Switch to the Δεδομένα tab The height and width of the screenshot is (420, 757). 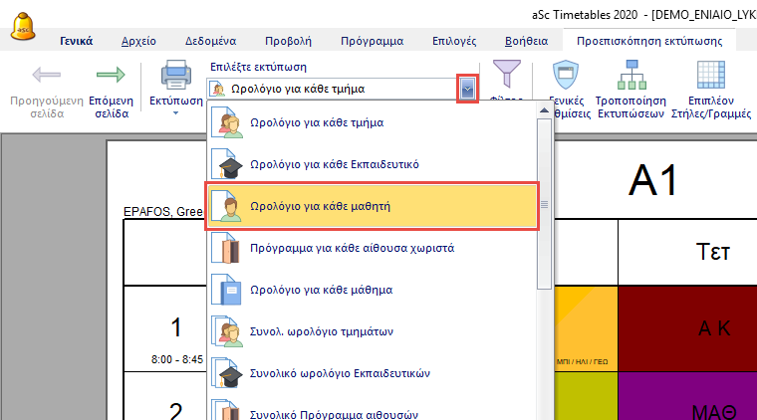click(210, 41)
